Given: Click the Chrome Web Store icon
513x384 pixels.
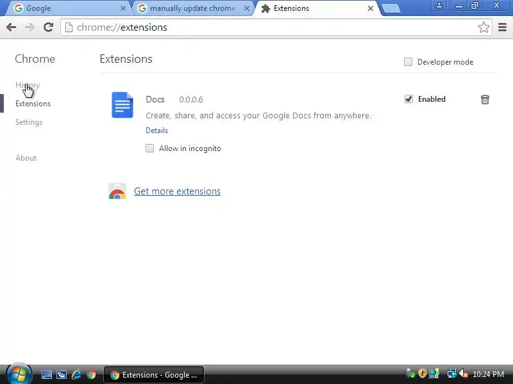Looking at the screenshot, I should coord(117,191).
